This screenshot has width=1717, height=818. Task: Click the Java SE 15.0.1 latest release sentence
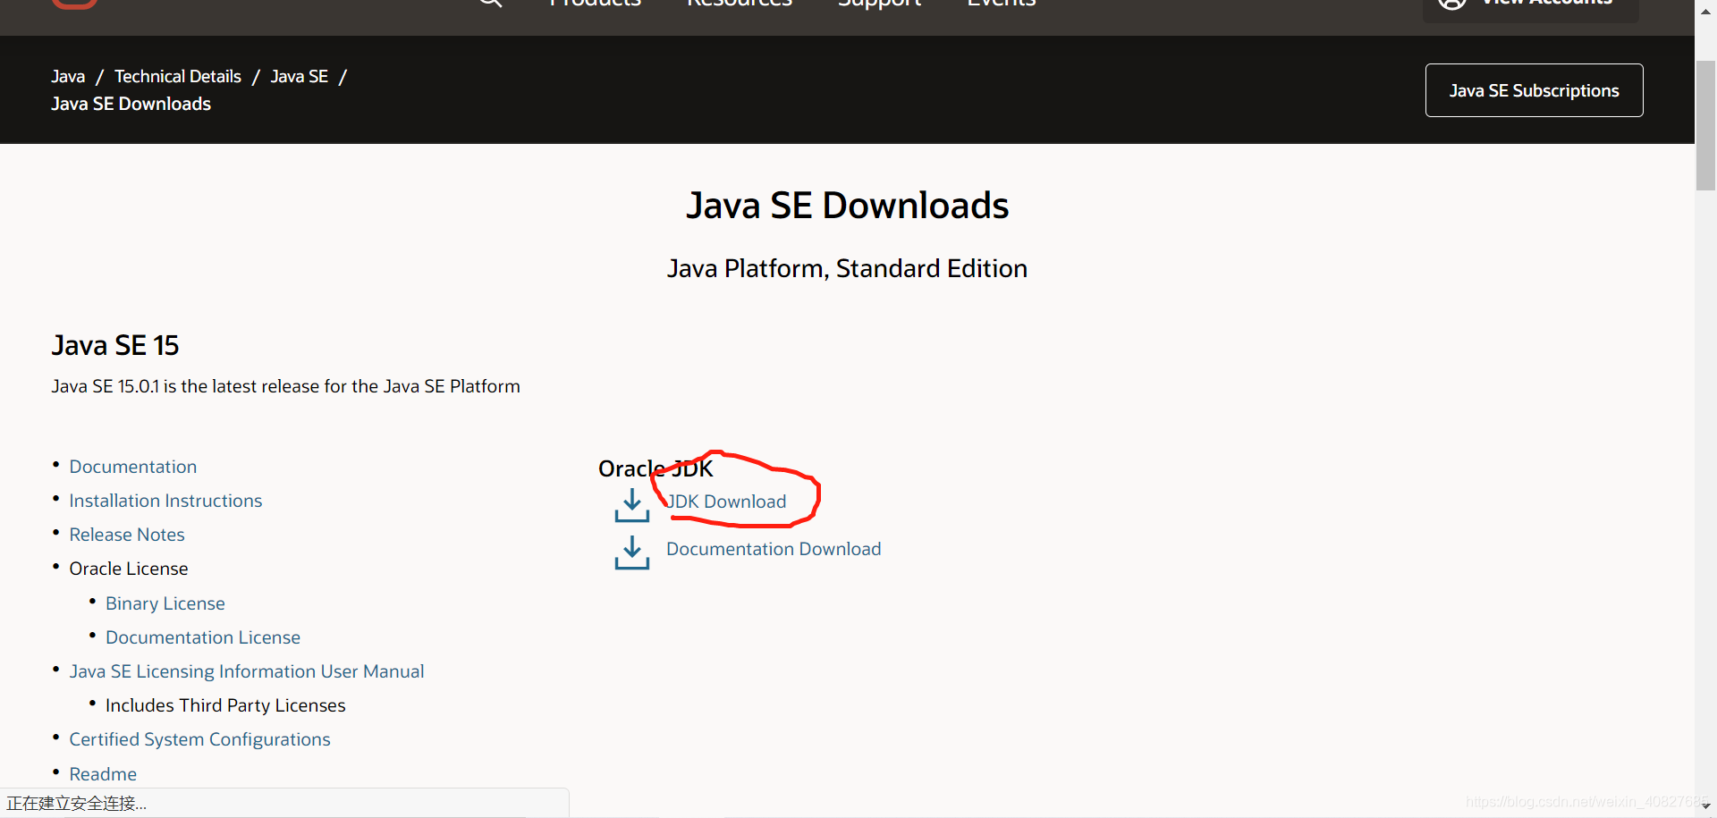coord(285,386)
